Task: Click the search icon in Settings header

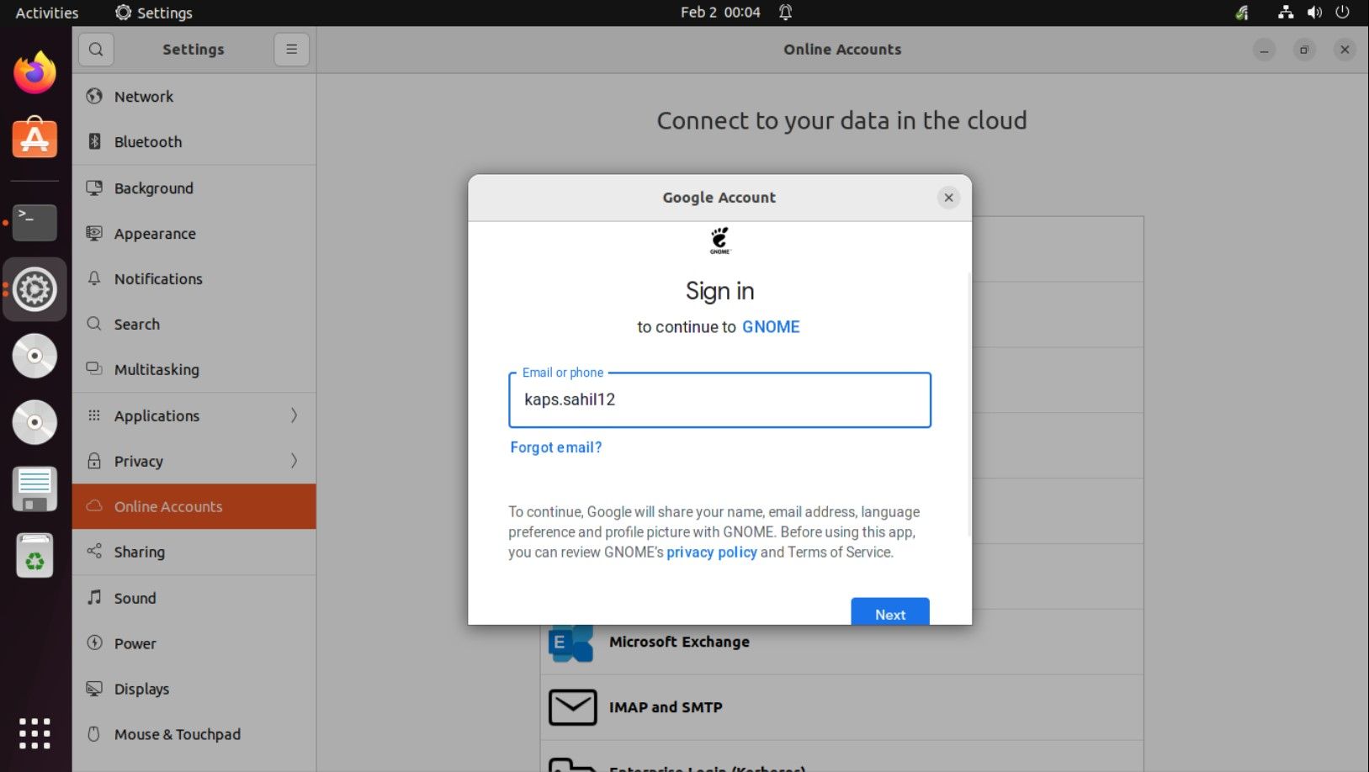Action: coord(96,50)
